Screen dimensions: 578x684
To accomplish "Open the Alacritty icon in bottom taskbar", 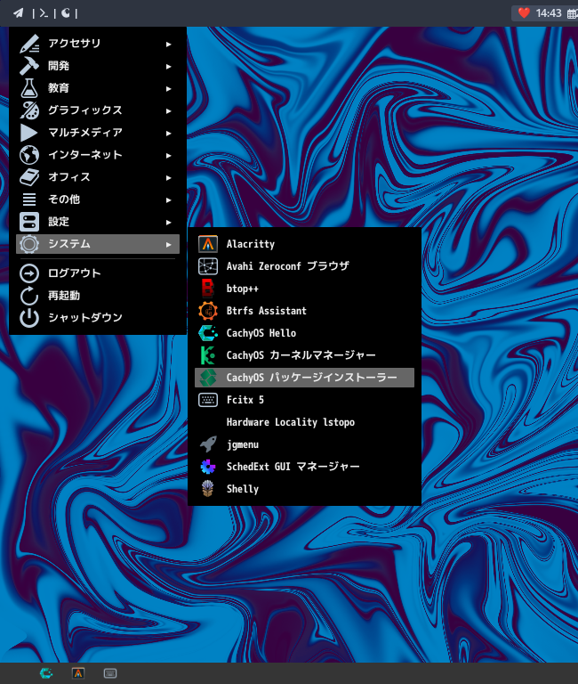I will coord(78,673).
